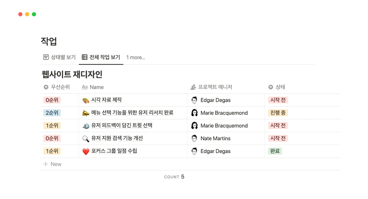This screenshot has height=199, width=368.
Task: Open the 1 more... views list
Action: 135,57
